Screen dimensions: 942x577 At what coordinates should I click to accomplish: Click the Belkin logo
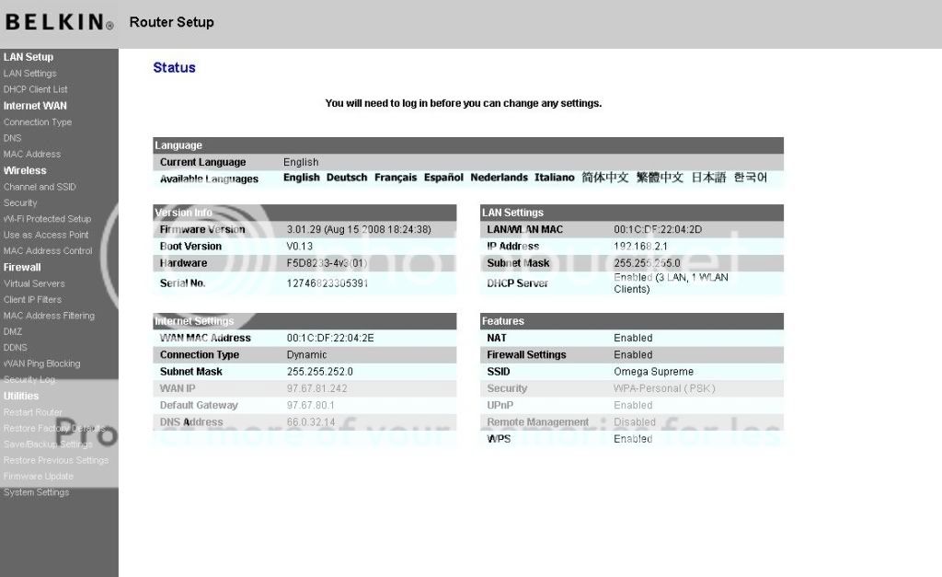pyautogui.click(x=59, y=22)
